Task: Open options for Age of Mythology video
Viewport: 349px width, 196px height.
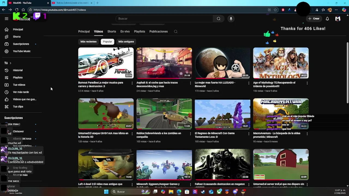Action: [307, 83]
